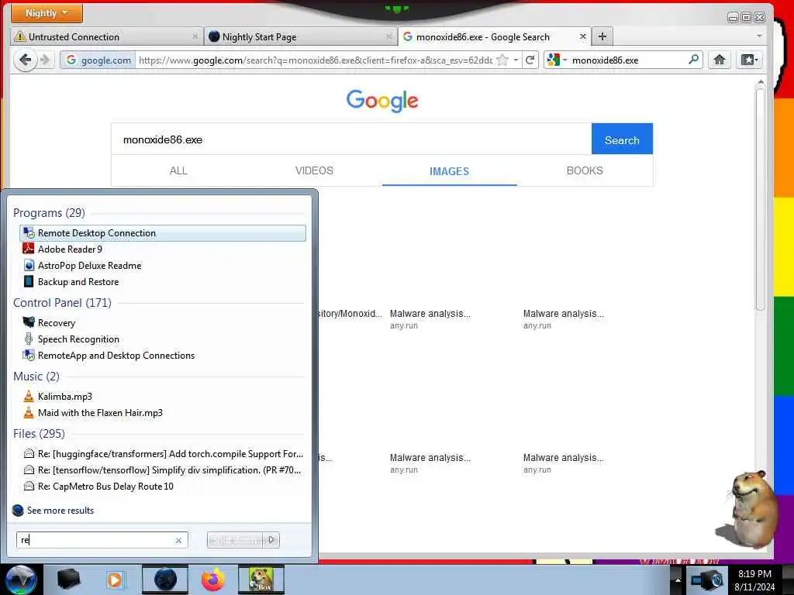This screenshot has width=794, height=595.
Task: Show hidden system tray icons
Action: [x=677, y=580]
